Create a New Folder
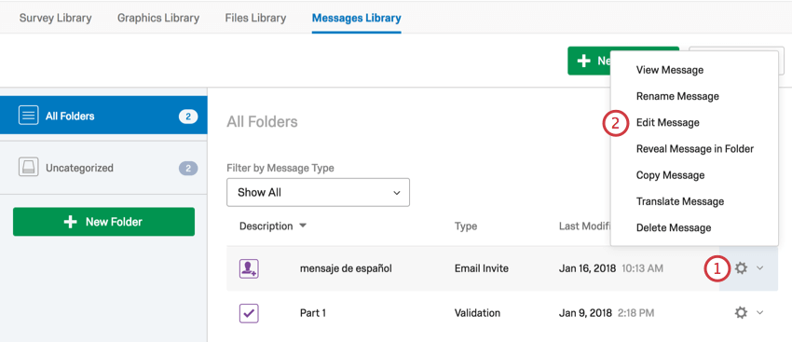 pyautogui.click(x=103, y=221)
